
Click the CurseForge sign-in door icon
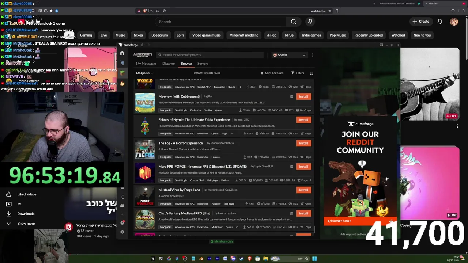(x=122, y=197)
